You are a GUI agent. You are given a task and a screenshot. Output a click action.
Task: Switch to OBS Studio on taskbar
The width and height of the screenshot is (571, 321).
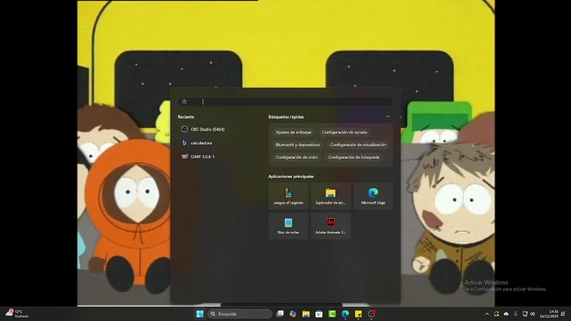(371, 314)
